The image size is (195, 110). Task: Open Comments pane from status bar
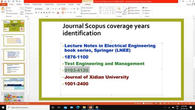point(147,104)
